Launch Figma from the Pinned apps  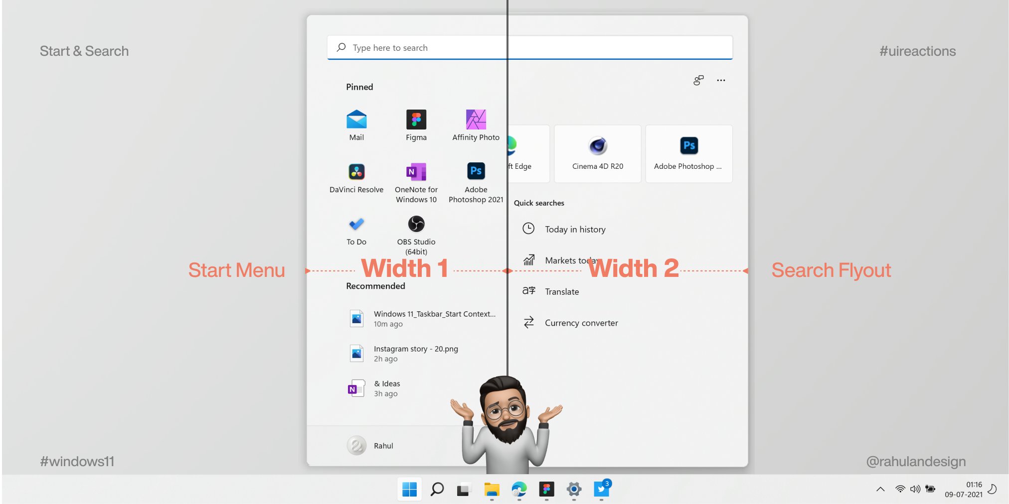tap(416, 126)
